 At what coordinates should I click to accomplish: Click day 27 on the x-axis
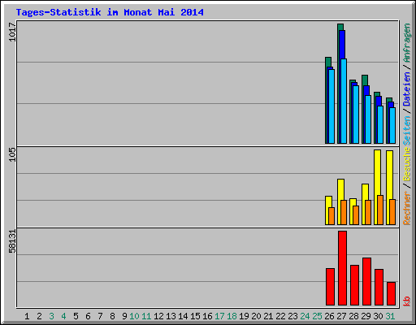coord(341,316)
